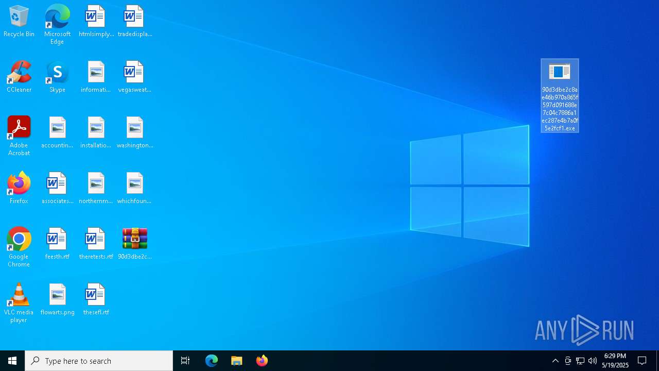Viewport: 659px width, 371px height.
Task: Select the whichfoun image file
Action: (x=134, y=189)
